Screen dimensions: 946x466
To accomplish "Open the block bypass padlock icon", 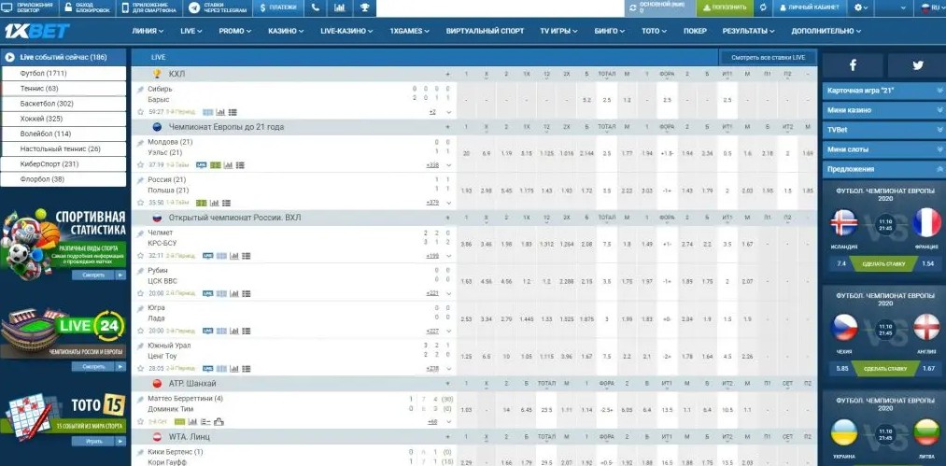I will pyautogui.click(x=69, y=7).
